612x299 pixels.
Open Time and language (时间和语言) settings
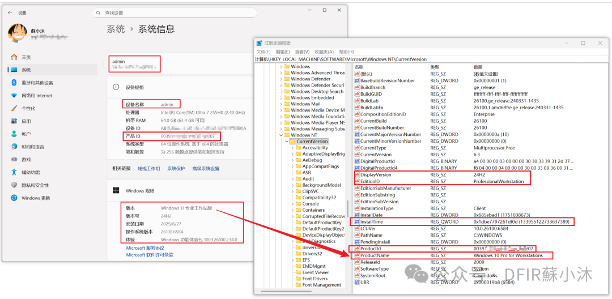pyautogui.click(x=52, y=147)
